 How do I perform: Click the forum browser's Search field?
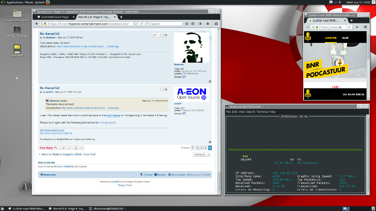coord(164,24)
